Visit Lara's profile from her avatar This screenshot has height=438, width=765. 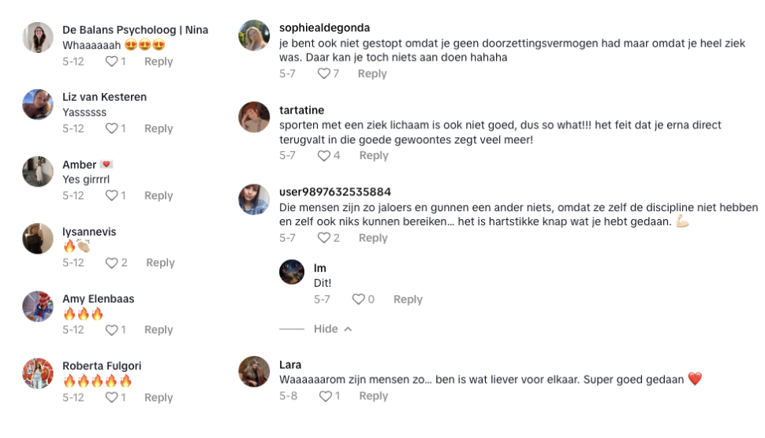[254, 372]
